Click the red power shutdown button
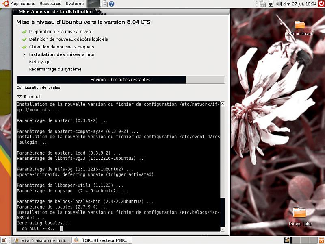Screen dimensions: 325x244 tap(321, 4)
